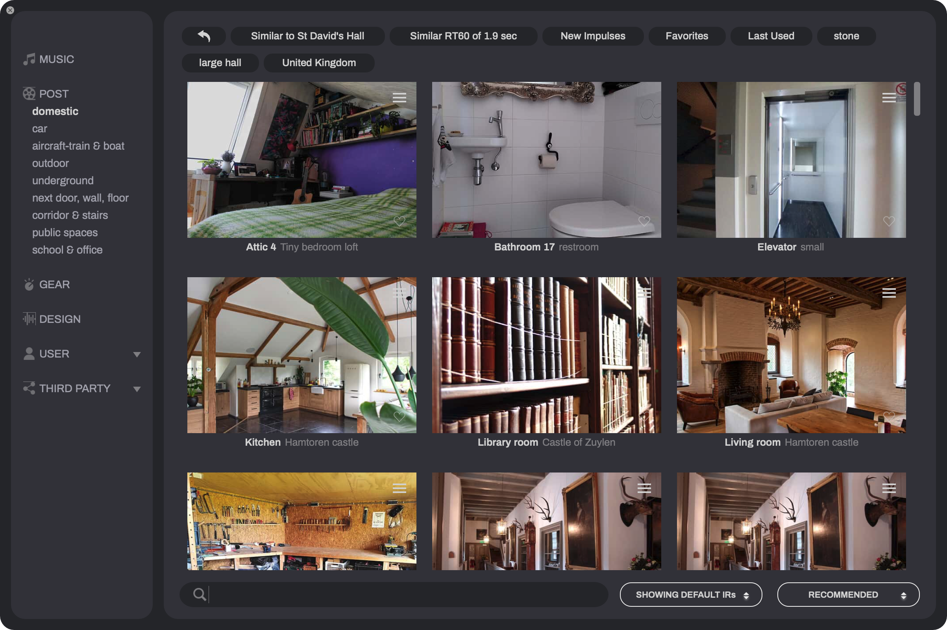
Task: Open menu icon on workshop tool wall thumbnail
Action: [x=399, y=488]
